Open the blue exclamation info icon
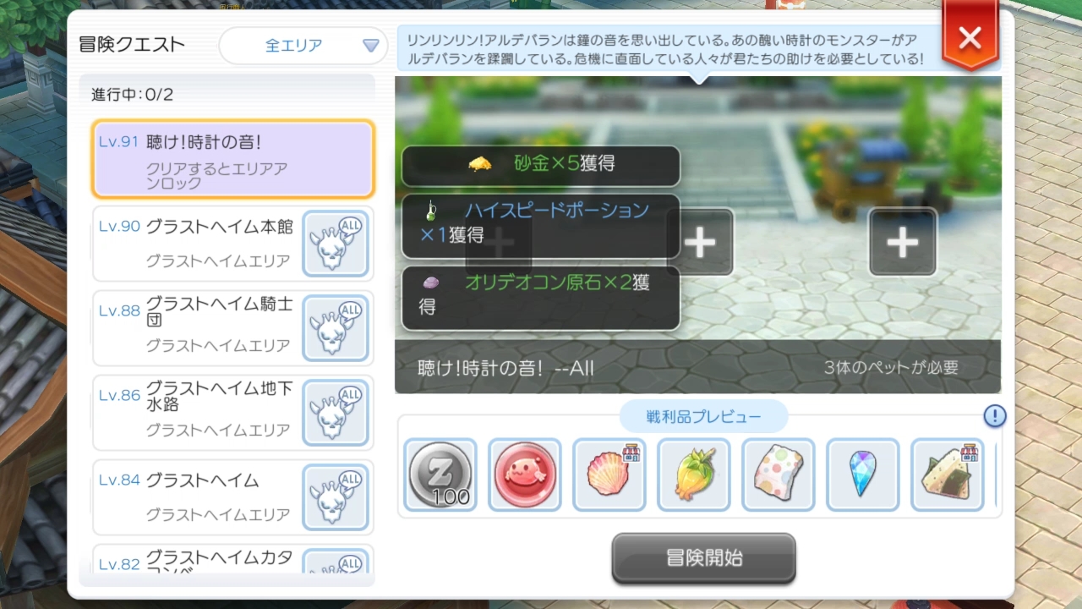This screenshot has width=1082, height=609. click(x=995, y=416)
